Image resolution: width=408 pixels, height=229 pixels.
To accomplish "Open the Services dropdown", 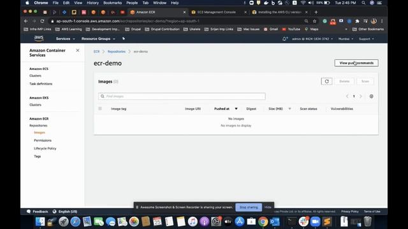I will point(65,39).
